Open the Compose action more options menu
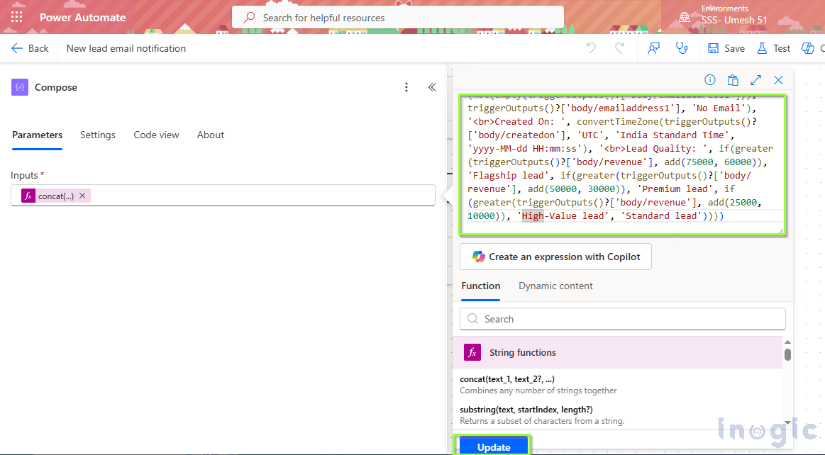The image size is (825, 455). [x=406, y=87]
